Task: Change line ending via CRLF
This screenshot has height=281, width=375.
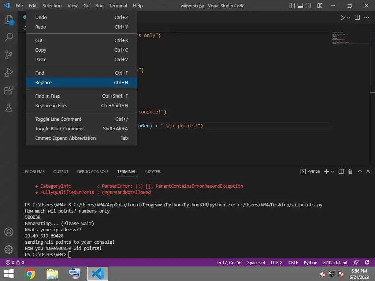Action: pyautogui.click(x=293, y=262)
